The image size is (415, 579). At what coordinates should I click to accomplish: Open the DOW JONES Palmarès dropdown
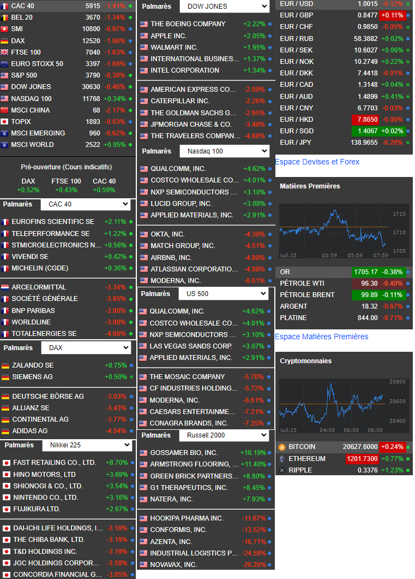click(225, 6)
